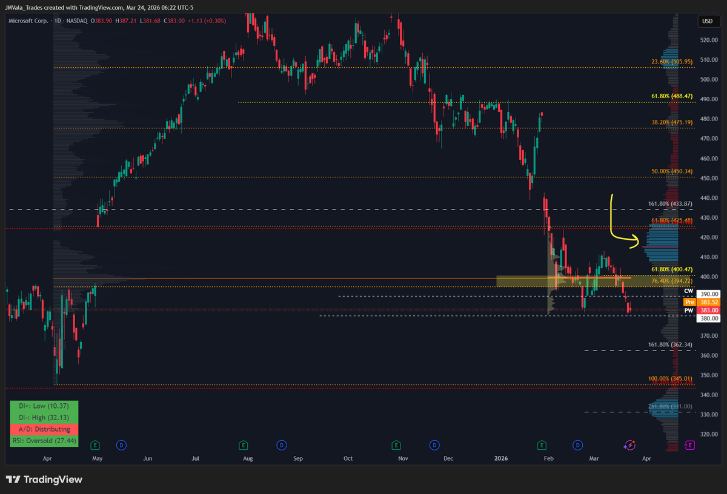Viewport: 727px width, 494px height.
Task: Click the 76.40% (394.72) Fib label
Action: pyautogui.click(x=672, y=281)
